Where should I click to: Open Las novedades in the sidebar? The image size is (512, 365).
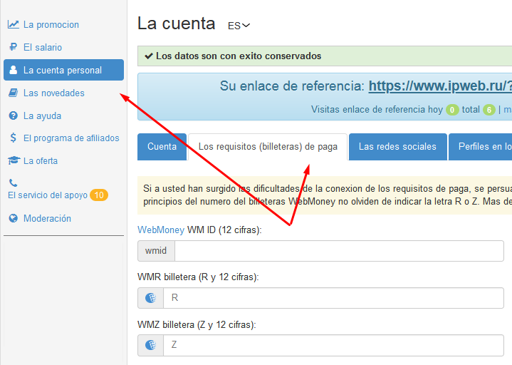pyautogui.click(x=53, y=93)
